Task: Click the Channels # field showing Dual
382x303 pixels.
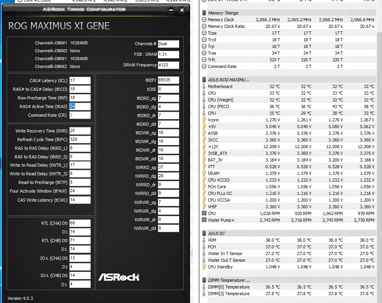Action: pos(168,44)
